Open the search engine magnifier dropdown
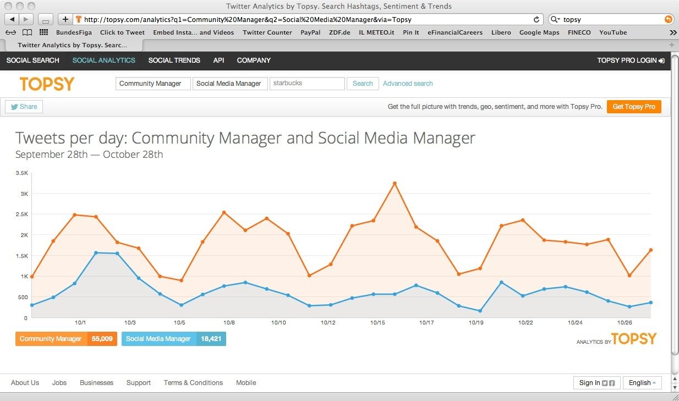679x401 pixels. (556, 19)
